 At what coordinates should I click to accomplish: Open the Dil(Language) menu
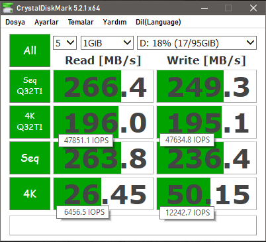pos(158,22)
